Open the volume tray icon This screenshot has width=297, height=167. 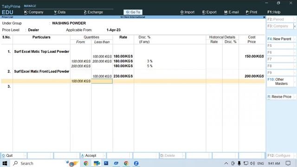coord(252,163)
